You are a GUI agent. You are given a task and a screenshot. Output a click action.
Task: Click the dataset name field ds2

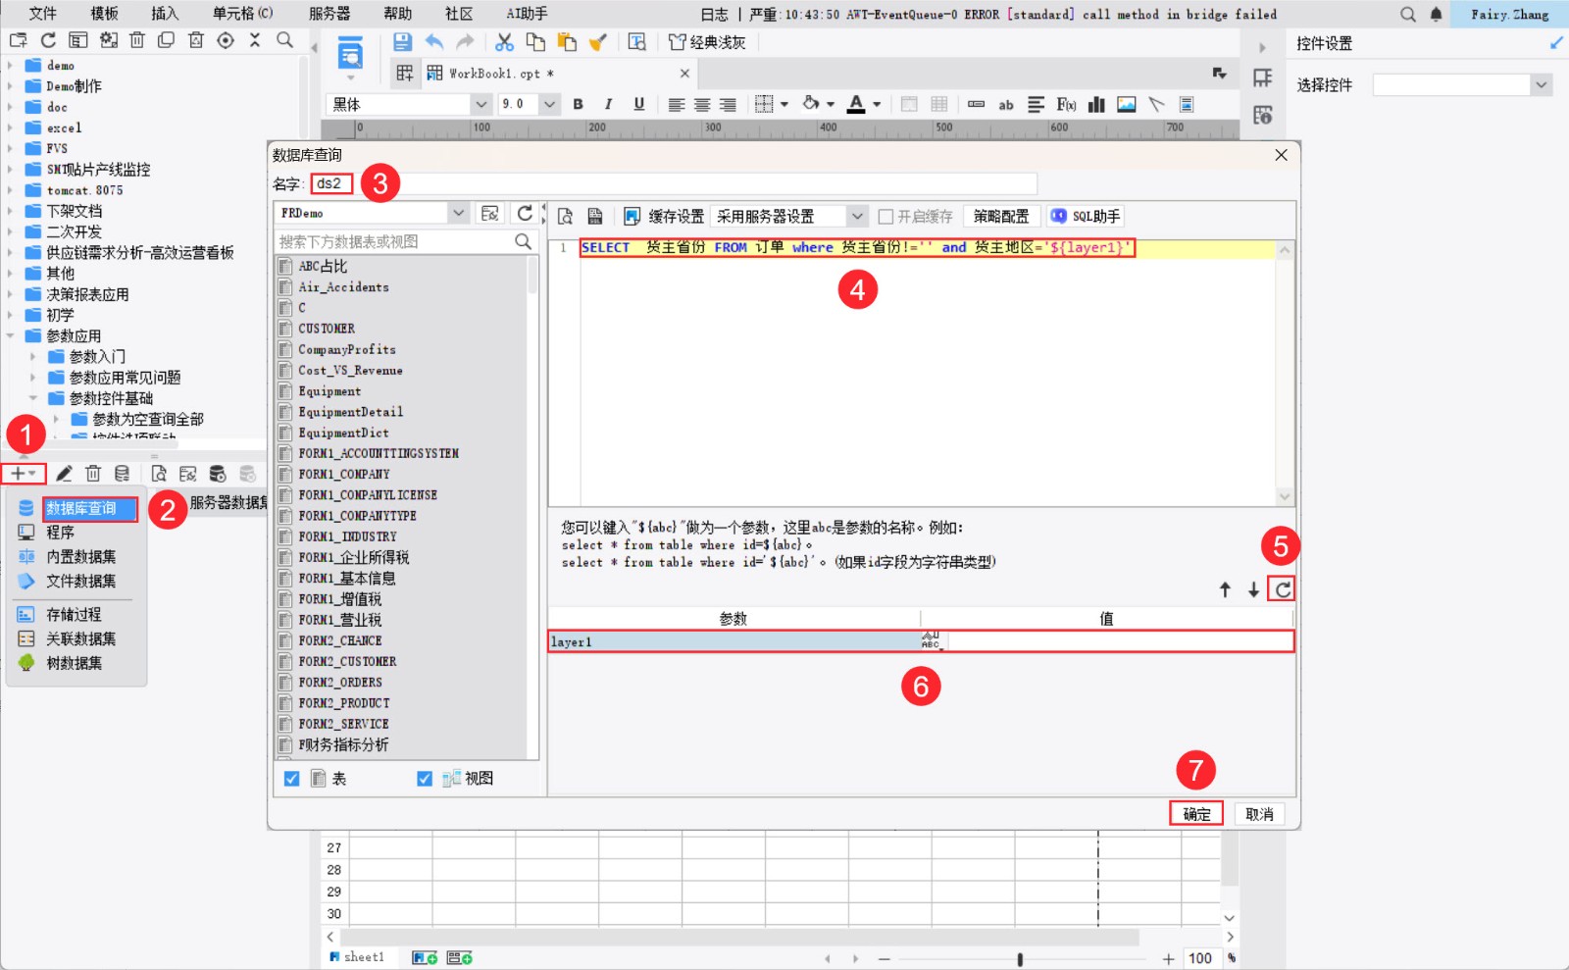(x=673, y=183)
